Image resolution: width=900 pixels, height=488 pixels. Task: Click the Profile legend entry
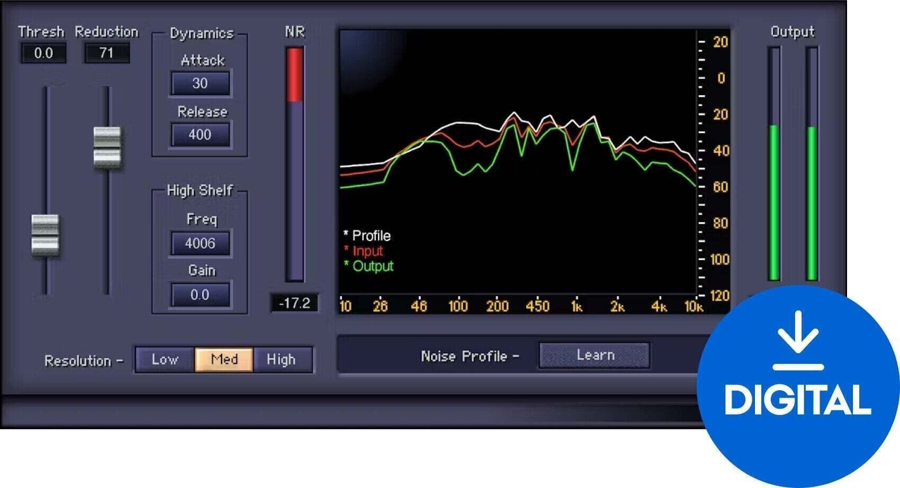click(367, 236)
